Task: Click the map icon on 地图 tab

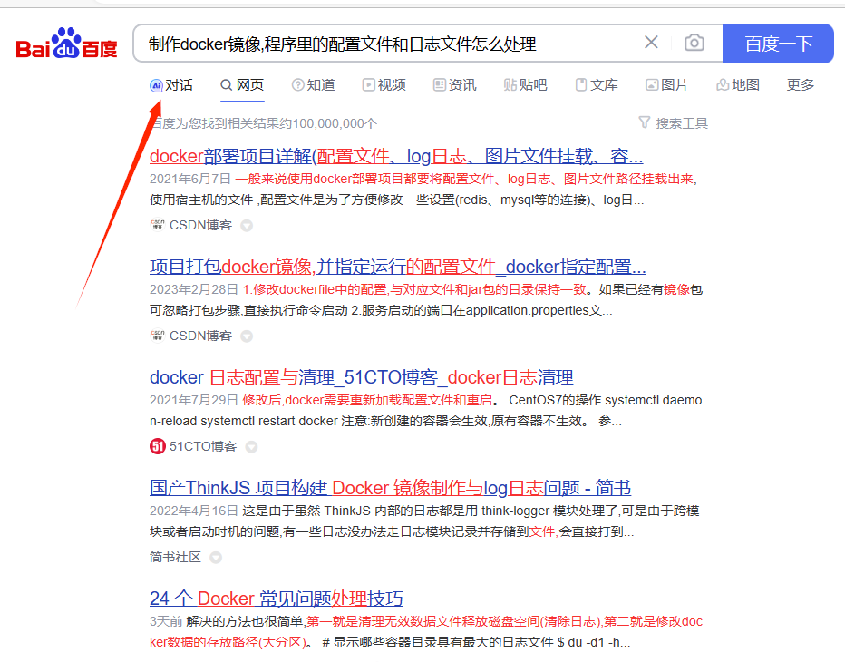Action: tap(723, 85)
